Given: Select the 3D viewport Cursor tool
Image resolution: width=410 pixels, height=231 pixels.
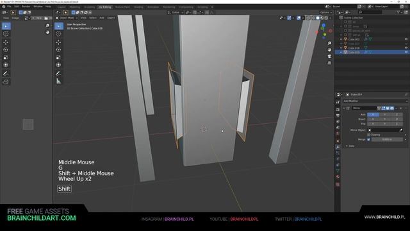Looking at the screenshot, I should tap(58, 34).
